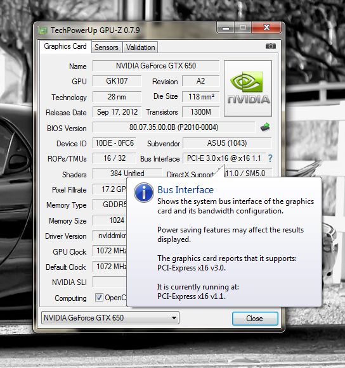
Task: Click Bus Interface field PCI-E 3.0 x16
Action: [x=224, y=158]
